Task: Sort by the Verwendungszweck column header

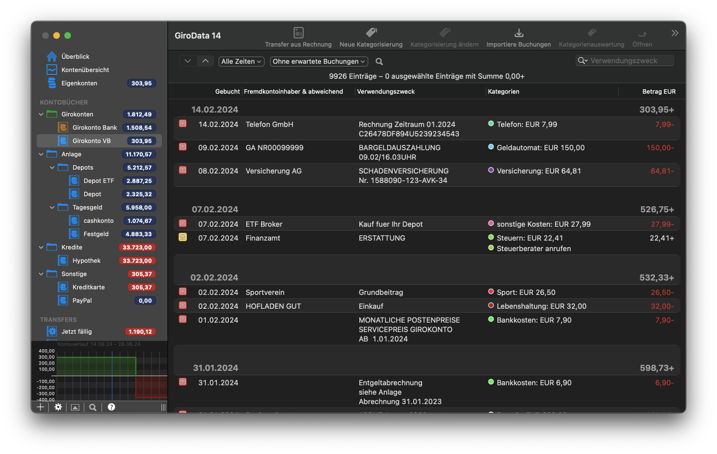Action: click(386, 91)
